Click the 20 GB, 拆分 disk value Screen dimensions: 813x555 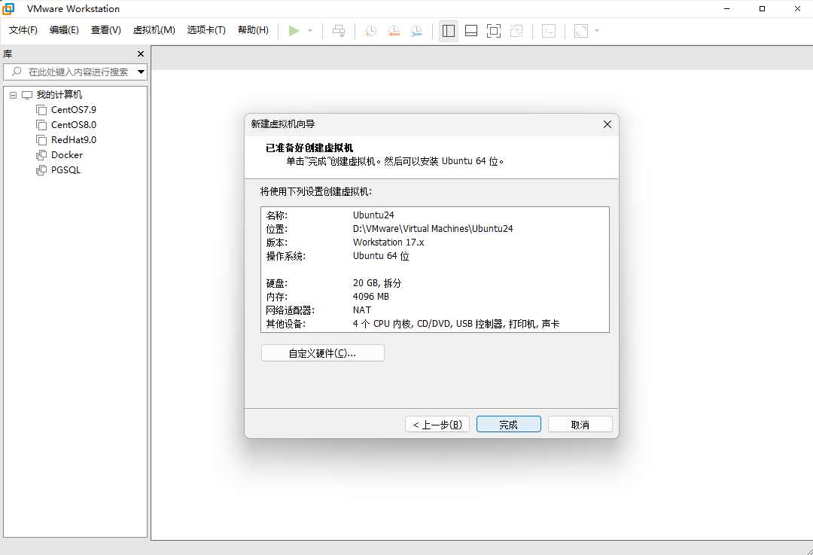[377, 283]
